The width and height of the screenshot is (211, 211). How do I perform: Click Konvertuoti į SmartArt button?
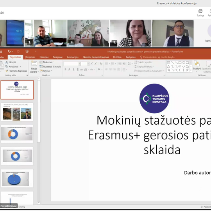149,71
